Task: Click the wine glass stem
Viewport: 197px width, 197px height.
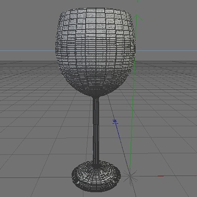Action: pos(96,129)
